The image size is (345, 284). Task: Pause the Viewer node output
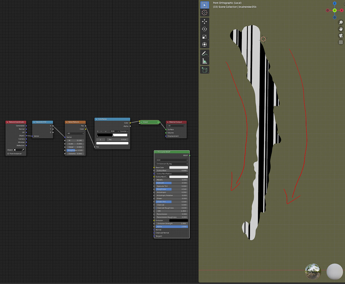coord(159,122)
